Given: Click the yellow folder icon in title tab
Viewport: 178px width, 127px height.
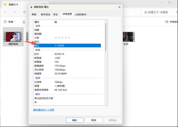Looking at the screenshot, I should [x=5, y=5].
